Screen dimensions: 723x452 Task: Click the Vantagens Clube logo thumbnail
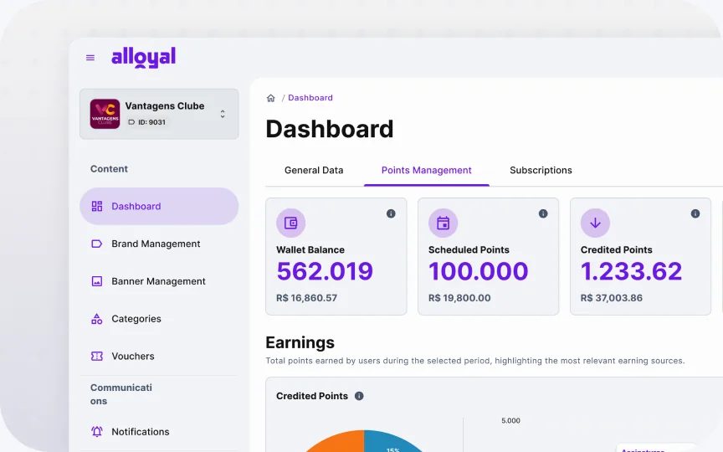[x=105, y=114]
